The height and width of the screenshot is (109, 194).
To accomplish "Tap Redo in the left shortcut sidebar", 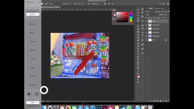I will [x=33, y=68].
